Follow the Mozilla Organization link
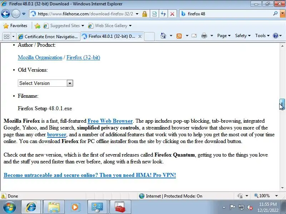Screen dimensions: 286x214 [40, 57]
